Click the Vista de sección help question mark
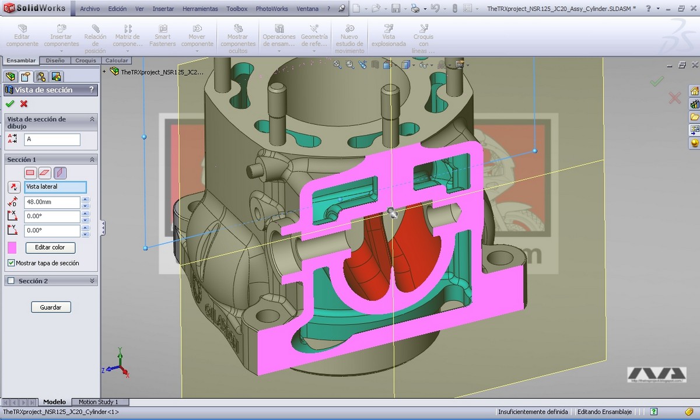This screenshot has height=420, width=700. tap(91, 90)
